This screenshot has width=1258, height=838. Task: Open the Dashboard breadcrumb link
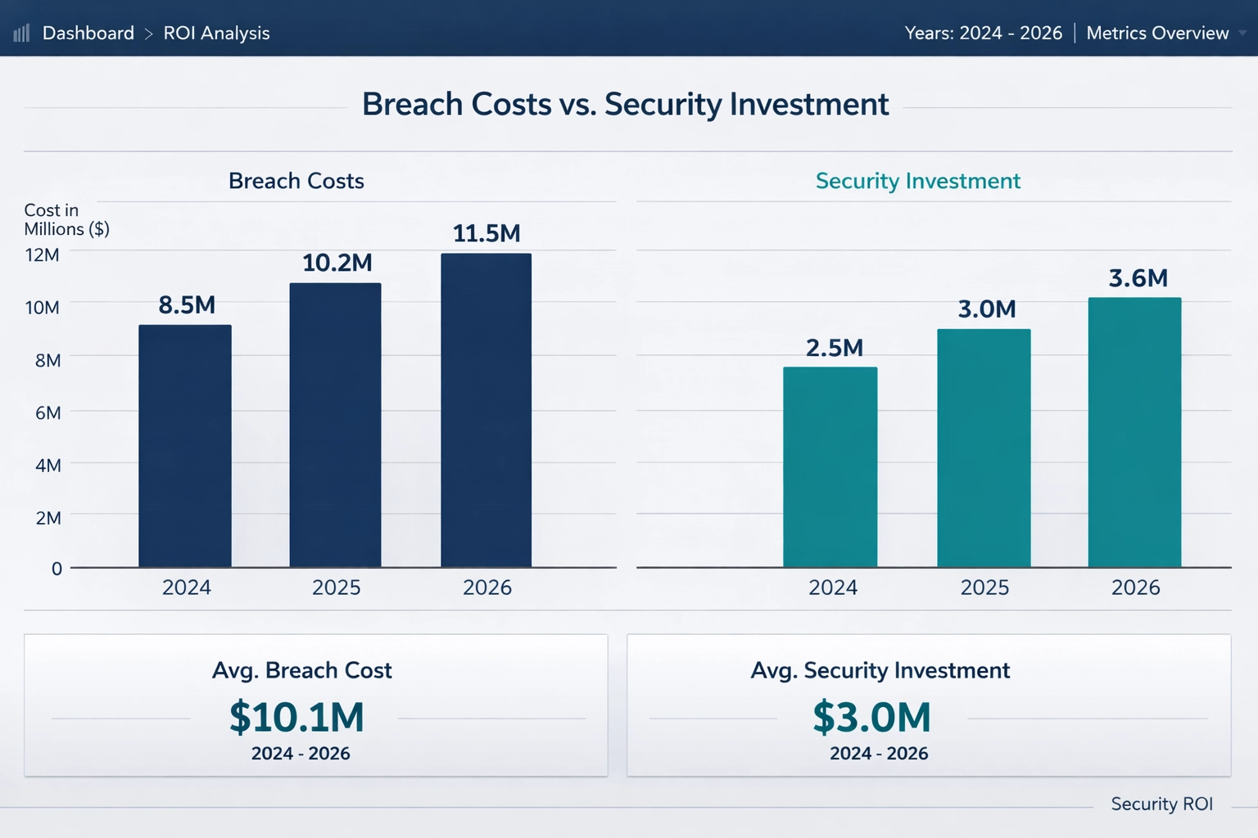coord(88,33)
